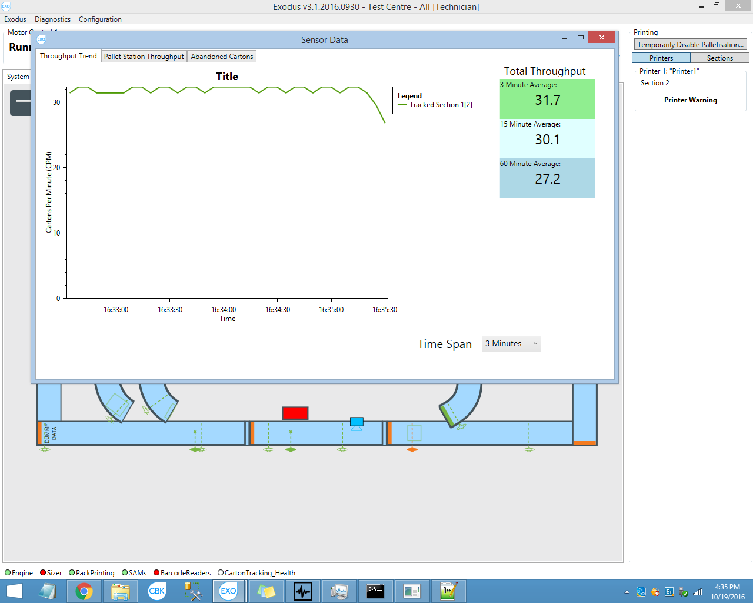
Task: Select the Sections tab button
Action: pos(720,58)
